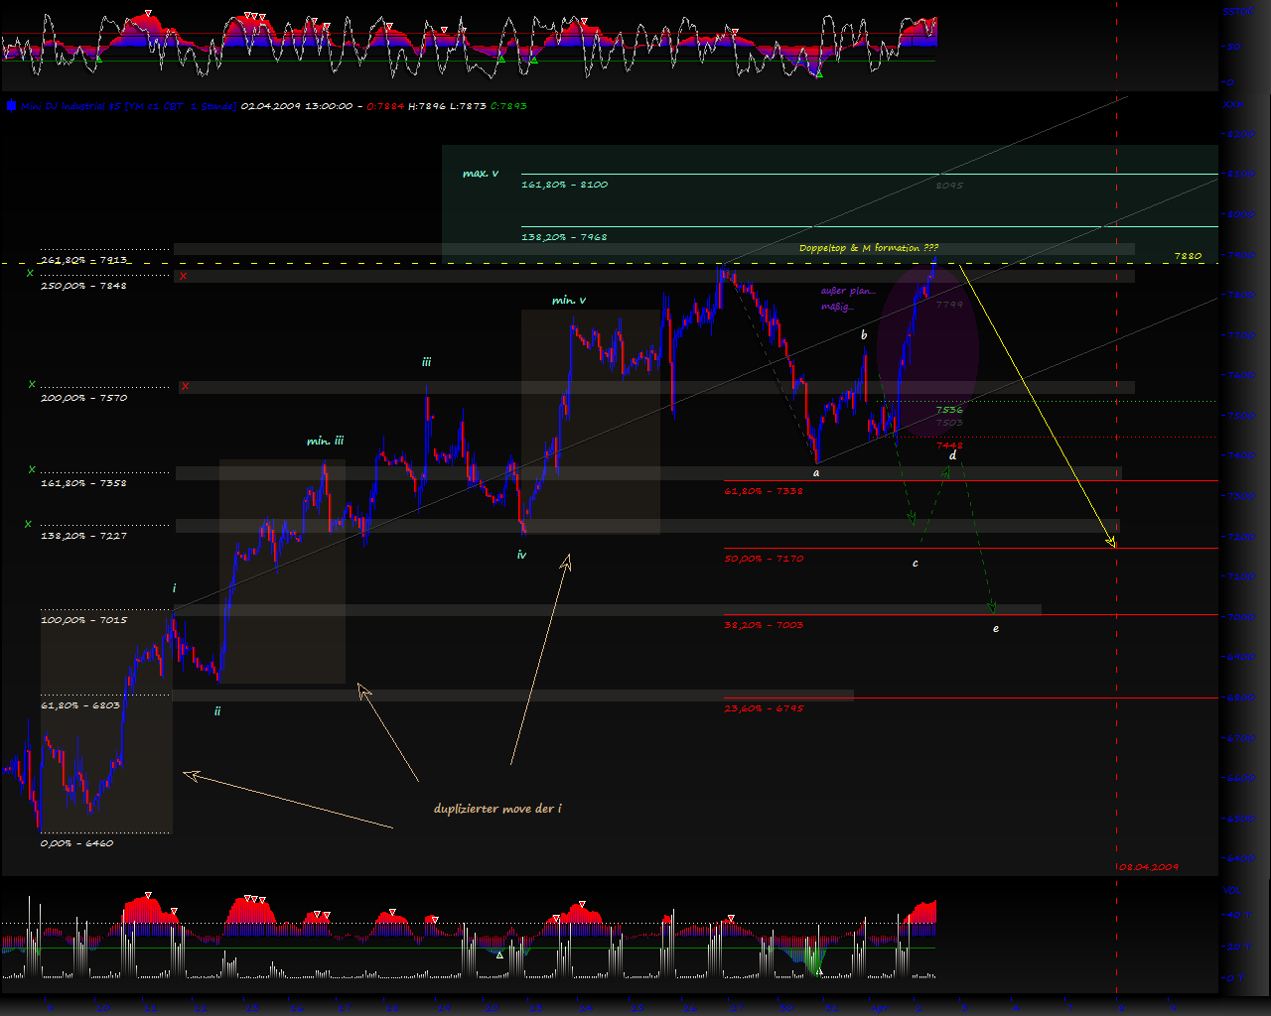Image resolution: width=1271 pixels, height=1016 pixels.
Task: Select wave label 'i' above the 100,00% level
Action: [x=174, y=588]
